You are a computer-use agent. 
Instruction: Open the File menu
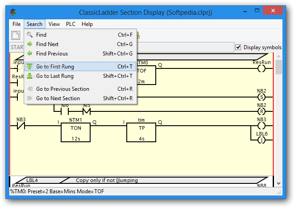tap(17, 24)
